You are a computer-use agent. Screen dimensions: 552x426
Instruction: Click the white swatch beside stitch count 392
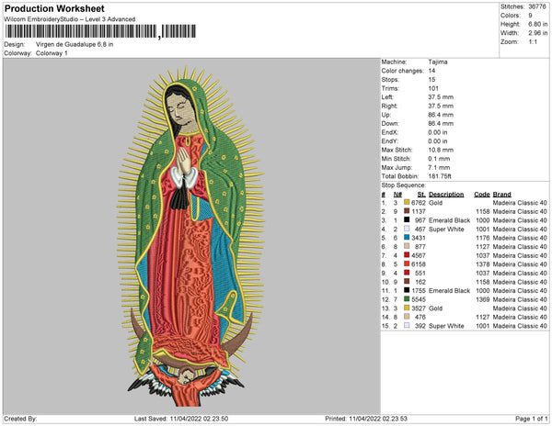407,325
